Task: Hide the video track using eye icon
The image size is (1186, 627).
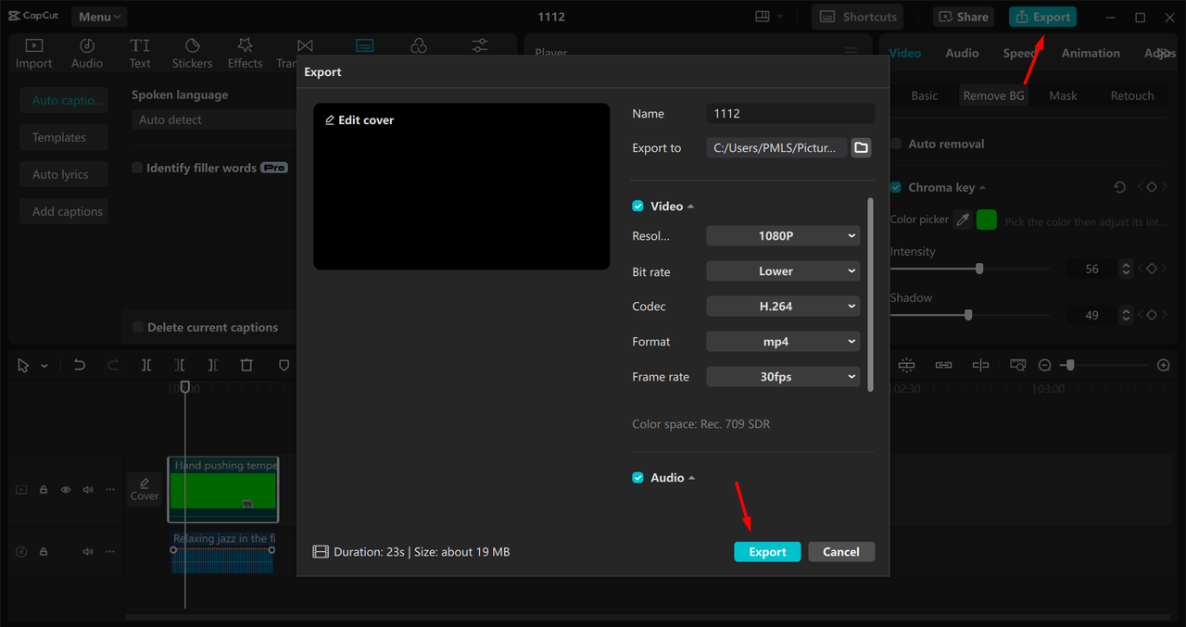Action: pos(66,490)
